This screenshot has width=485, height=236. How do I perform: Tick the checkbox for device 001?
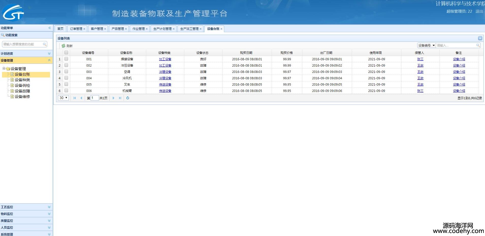point(66,59)
